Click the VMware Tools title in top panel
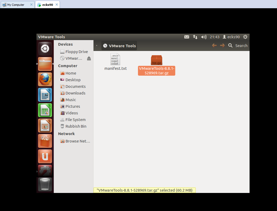Screen dimensions: 277x211 52,37
